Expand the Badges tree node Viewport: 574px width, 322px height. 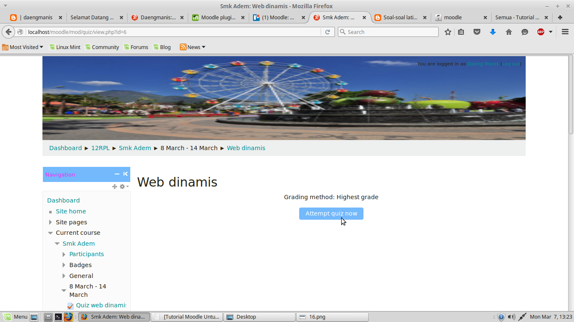click(x=64, y=265)
